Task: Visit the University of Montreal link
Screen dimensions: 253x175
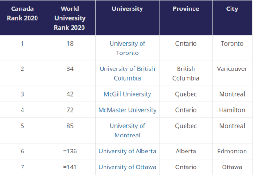Action: coord(127,130)
